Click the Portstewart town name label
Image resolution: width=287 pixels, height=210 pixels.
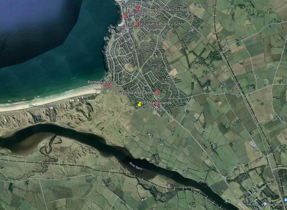click(129, 6)
